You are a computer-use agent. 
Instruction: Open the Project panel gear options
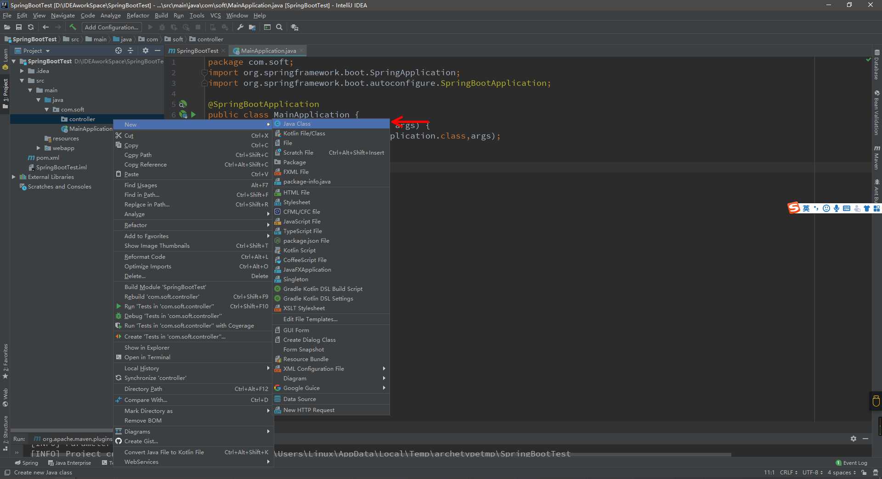[x=146, y=50]
